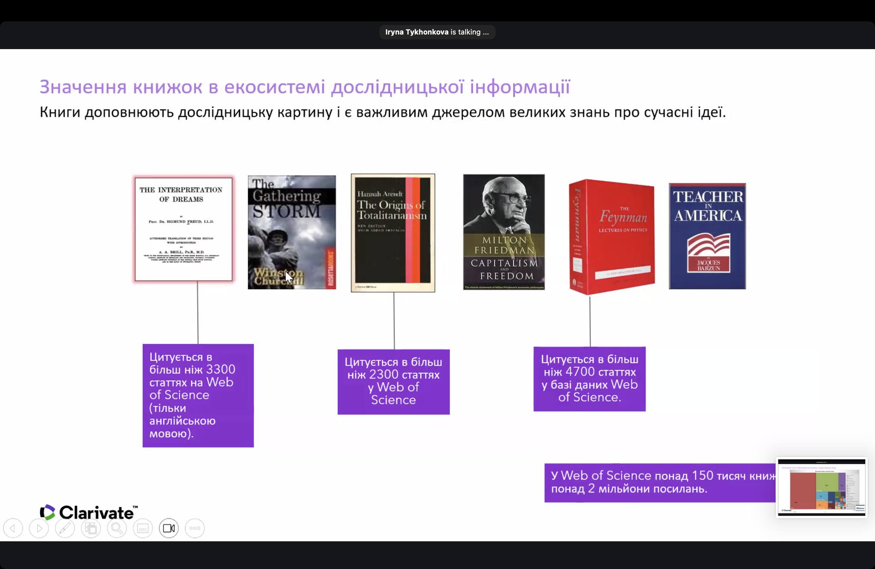The height and width of the screenshot is (569, 875).
Task: Click the subtitle starting "Книги доповнюють дослідницьку картину"
Action: point(383,112)
